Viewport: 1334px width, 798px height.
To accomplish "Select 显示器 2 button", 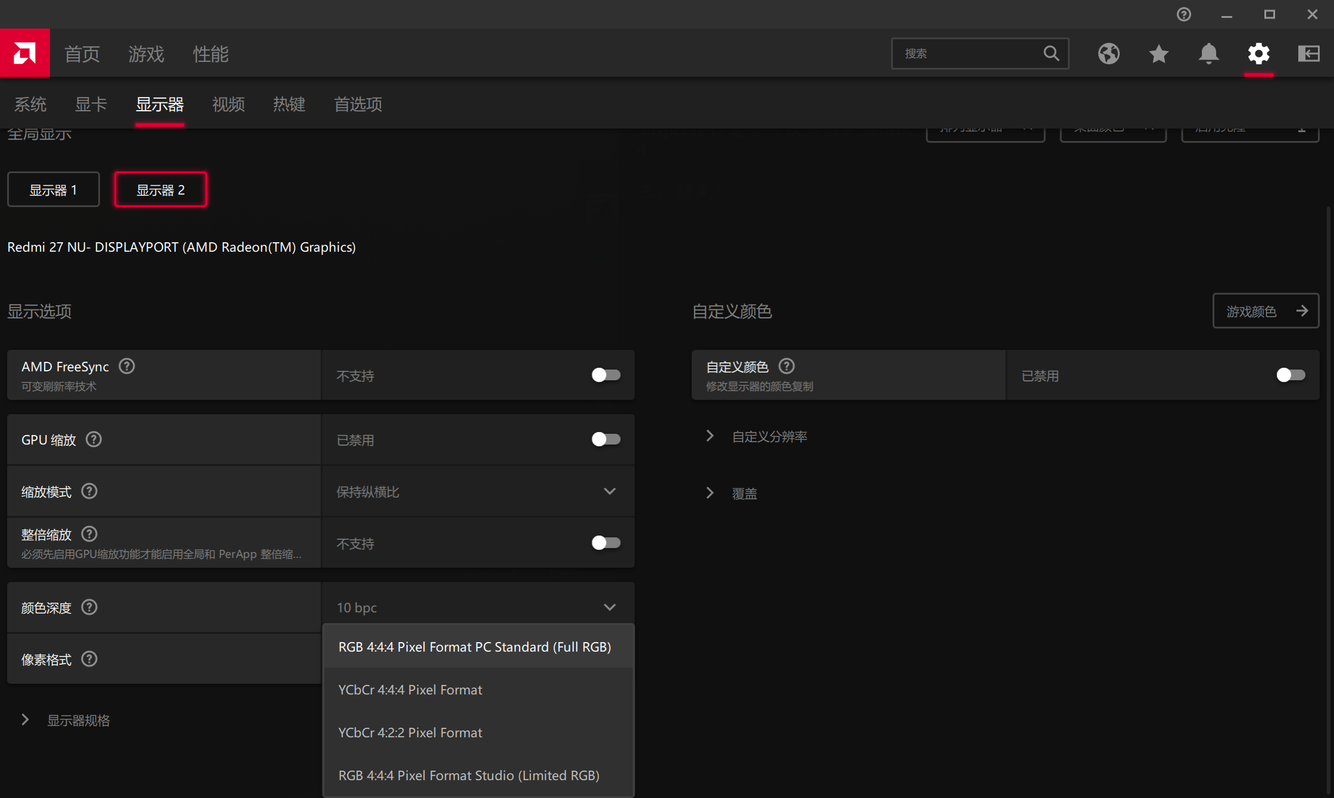I will pos(161,189).
